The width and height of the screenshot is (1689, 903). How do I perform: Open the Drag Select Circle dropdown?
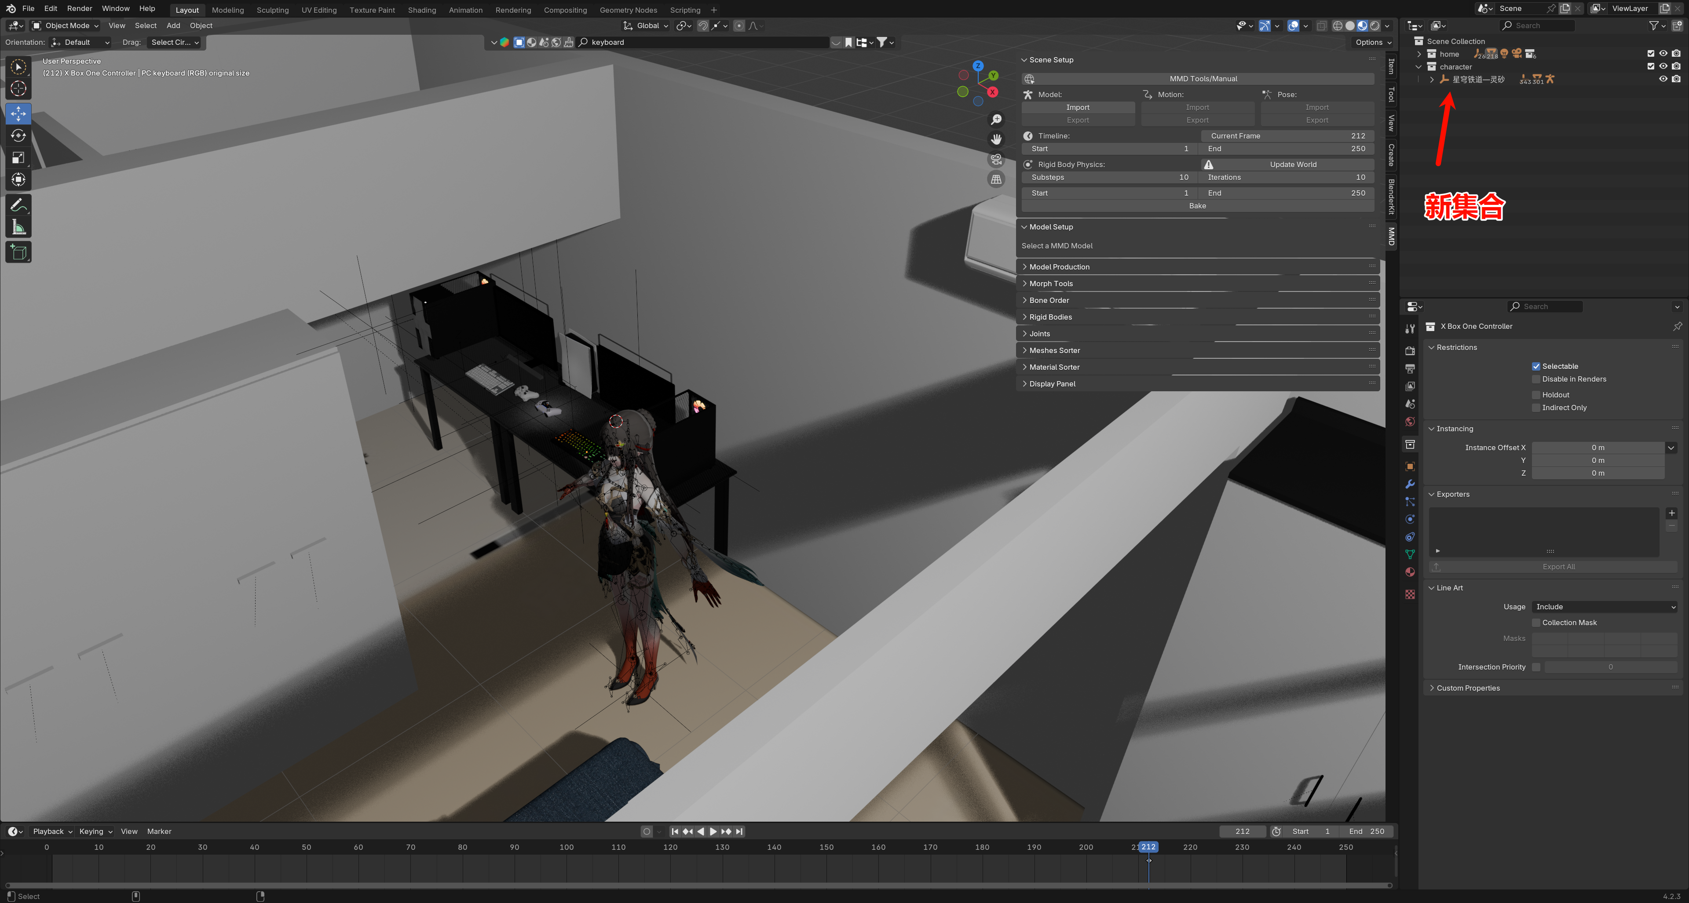[x=175, y=43]
